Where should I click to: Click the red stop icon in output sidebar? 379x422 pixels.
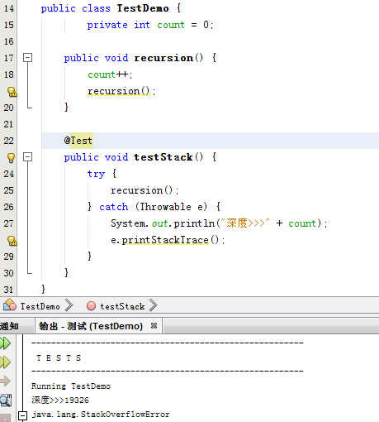tap(5, 418)
